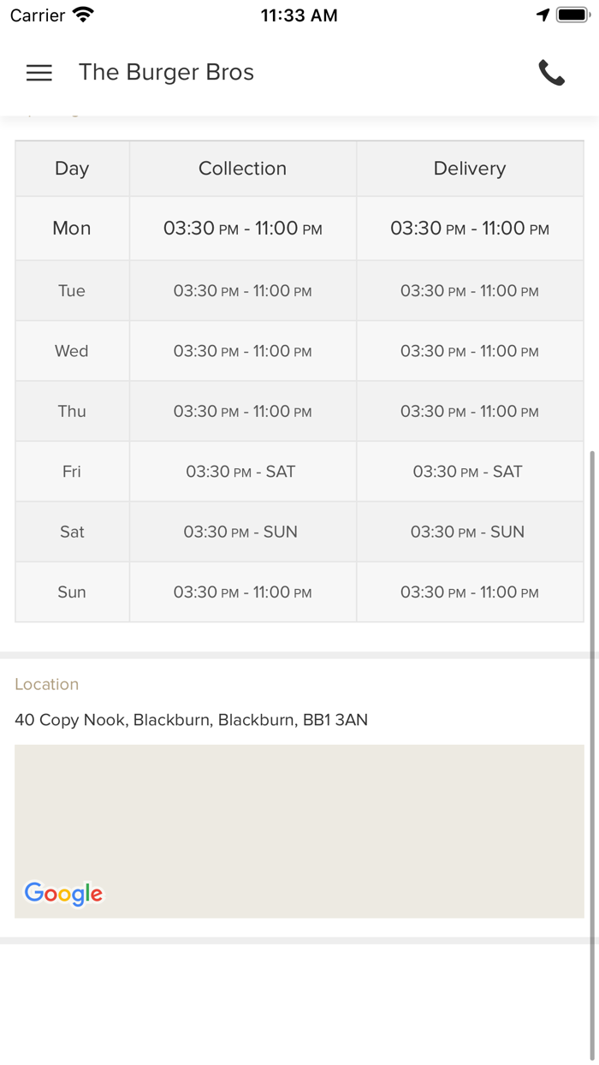Tap the Collection column header

coord(242,169)
